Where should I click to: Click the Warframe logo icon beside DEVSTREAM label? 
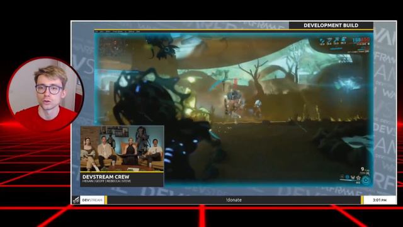click(76, 200)
